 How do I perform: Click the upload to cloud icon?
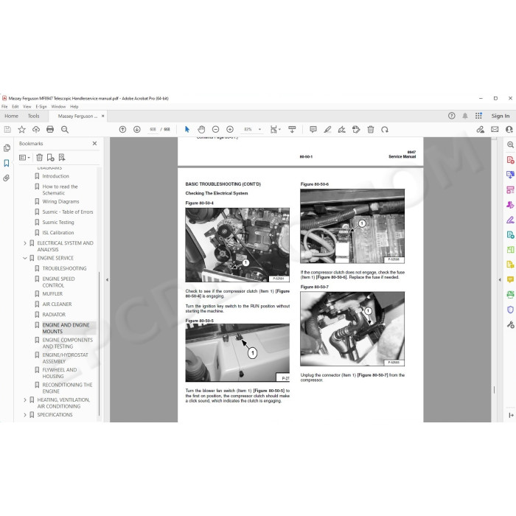click(x=36, y=129)
